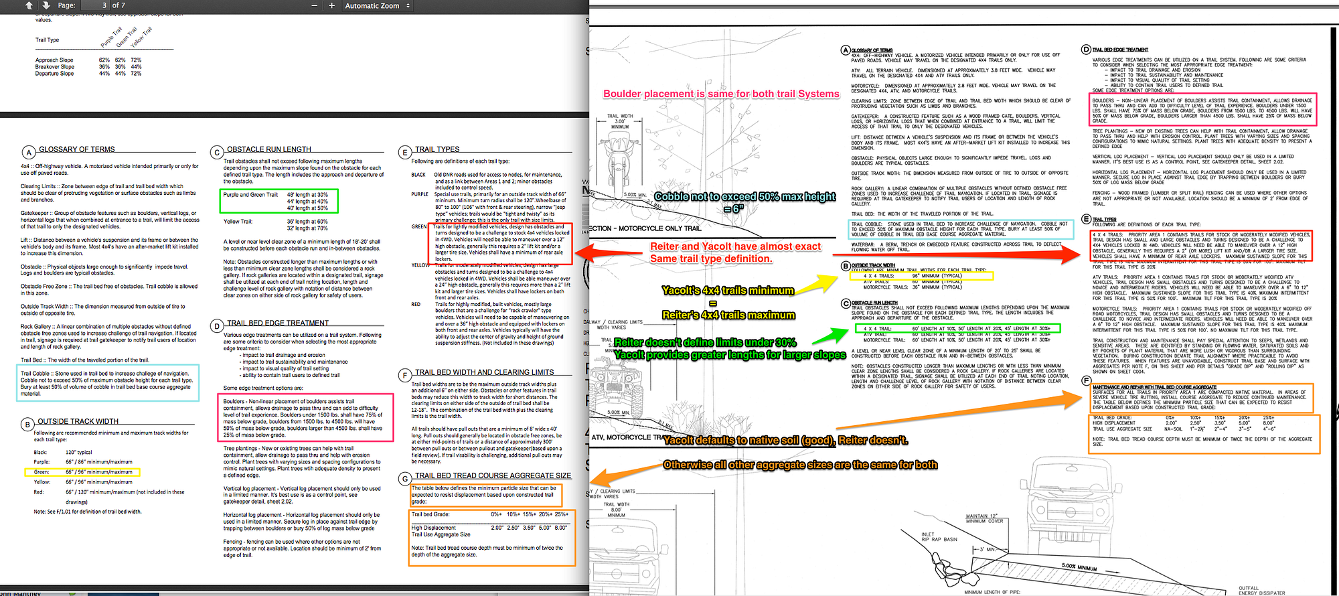
Task: Click 'Note: See F/1.01' footnote in PDF
Action: pos(88,512)
